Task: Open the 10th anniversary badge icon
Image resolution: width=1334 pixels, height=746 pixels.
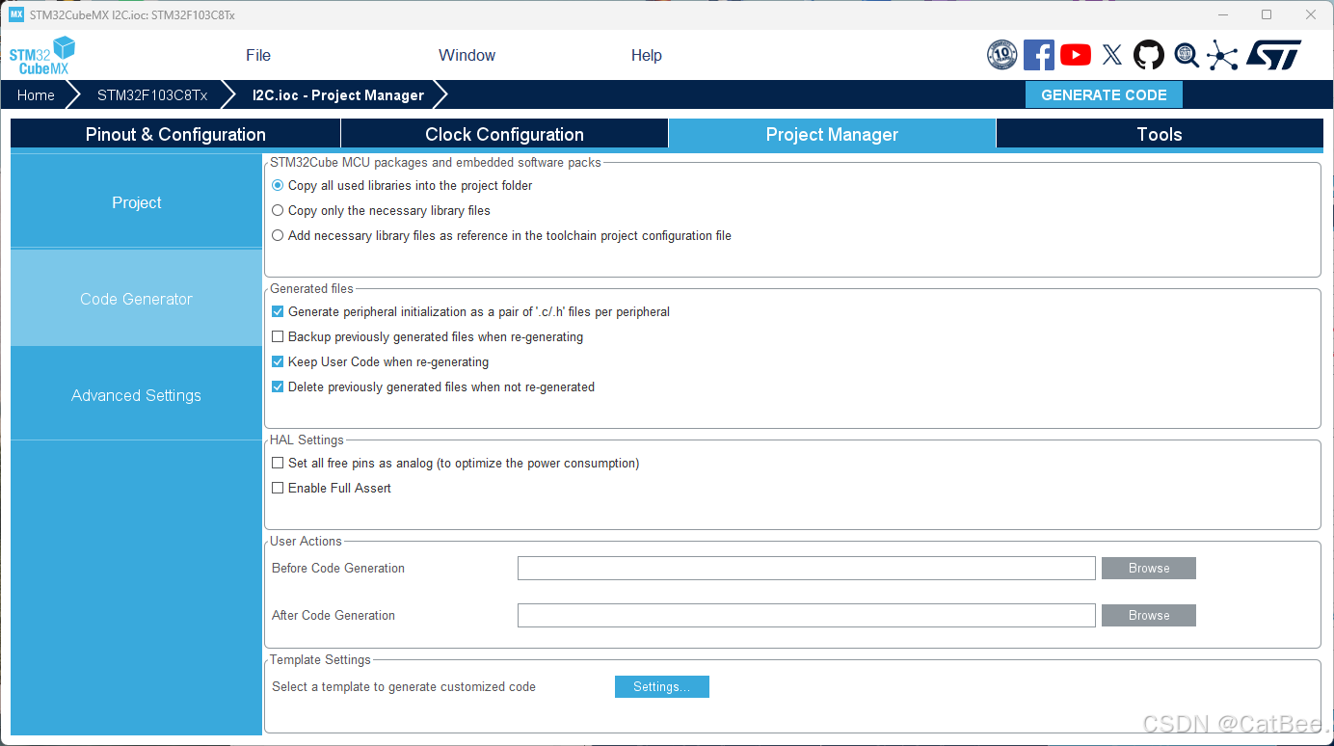Action: click(x=1002, y=55)
